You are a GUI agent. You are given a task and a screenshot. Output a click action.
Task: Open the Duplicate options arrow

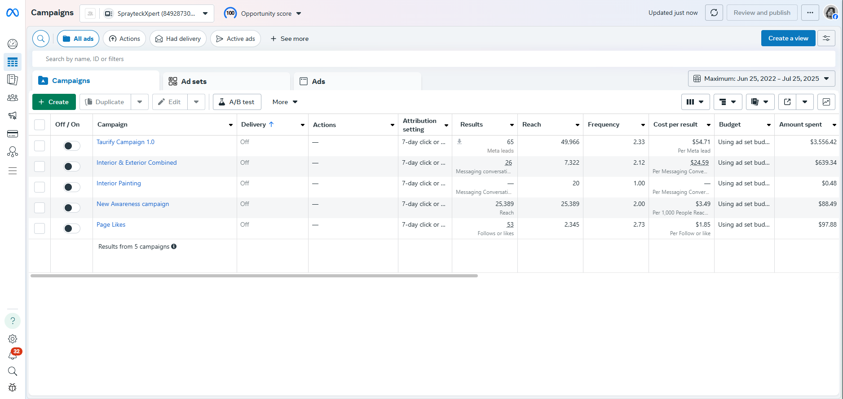pos(140,102)
